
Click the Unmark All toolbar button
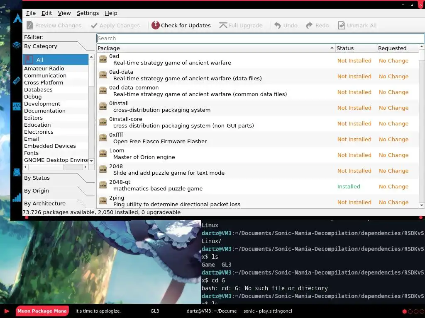357,25
